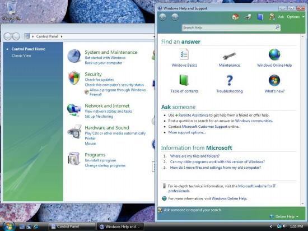Click Set up file sharing link
Viewport: 308px width, 231px height.
(x=99, y=117)
